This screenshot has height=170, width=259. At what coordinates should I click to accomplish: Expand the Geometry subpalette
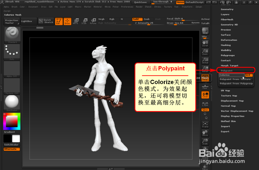[x=227, y=9]
